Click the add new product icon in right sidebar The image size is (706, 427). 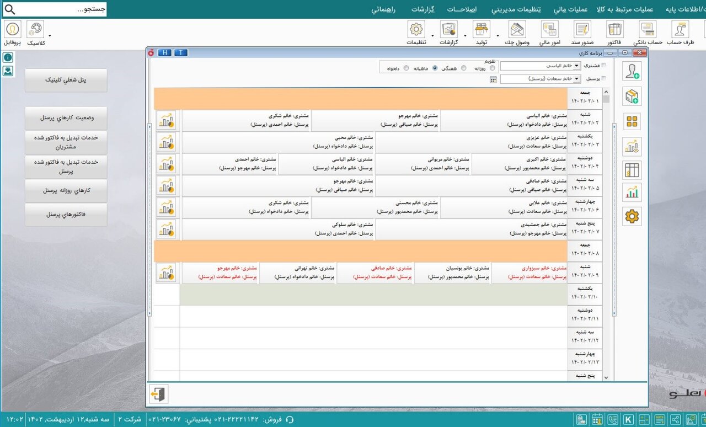pos(632,96)
